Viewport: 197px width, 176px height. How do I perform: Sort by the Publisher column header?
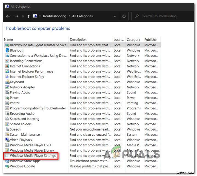coord(151,39)
